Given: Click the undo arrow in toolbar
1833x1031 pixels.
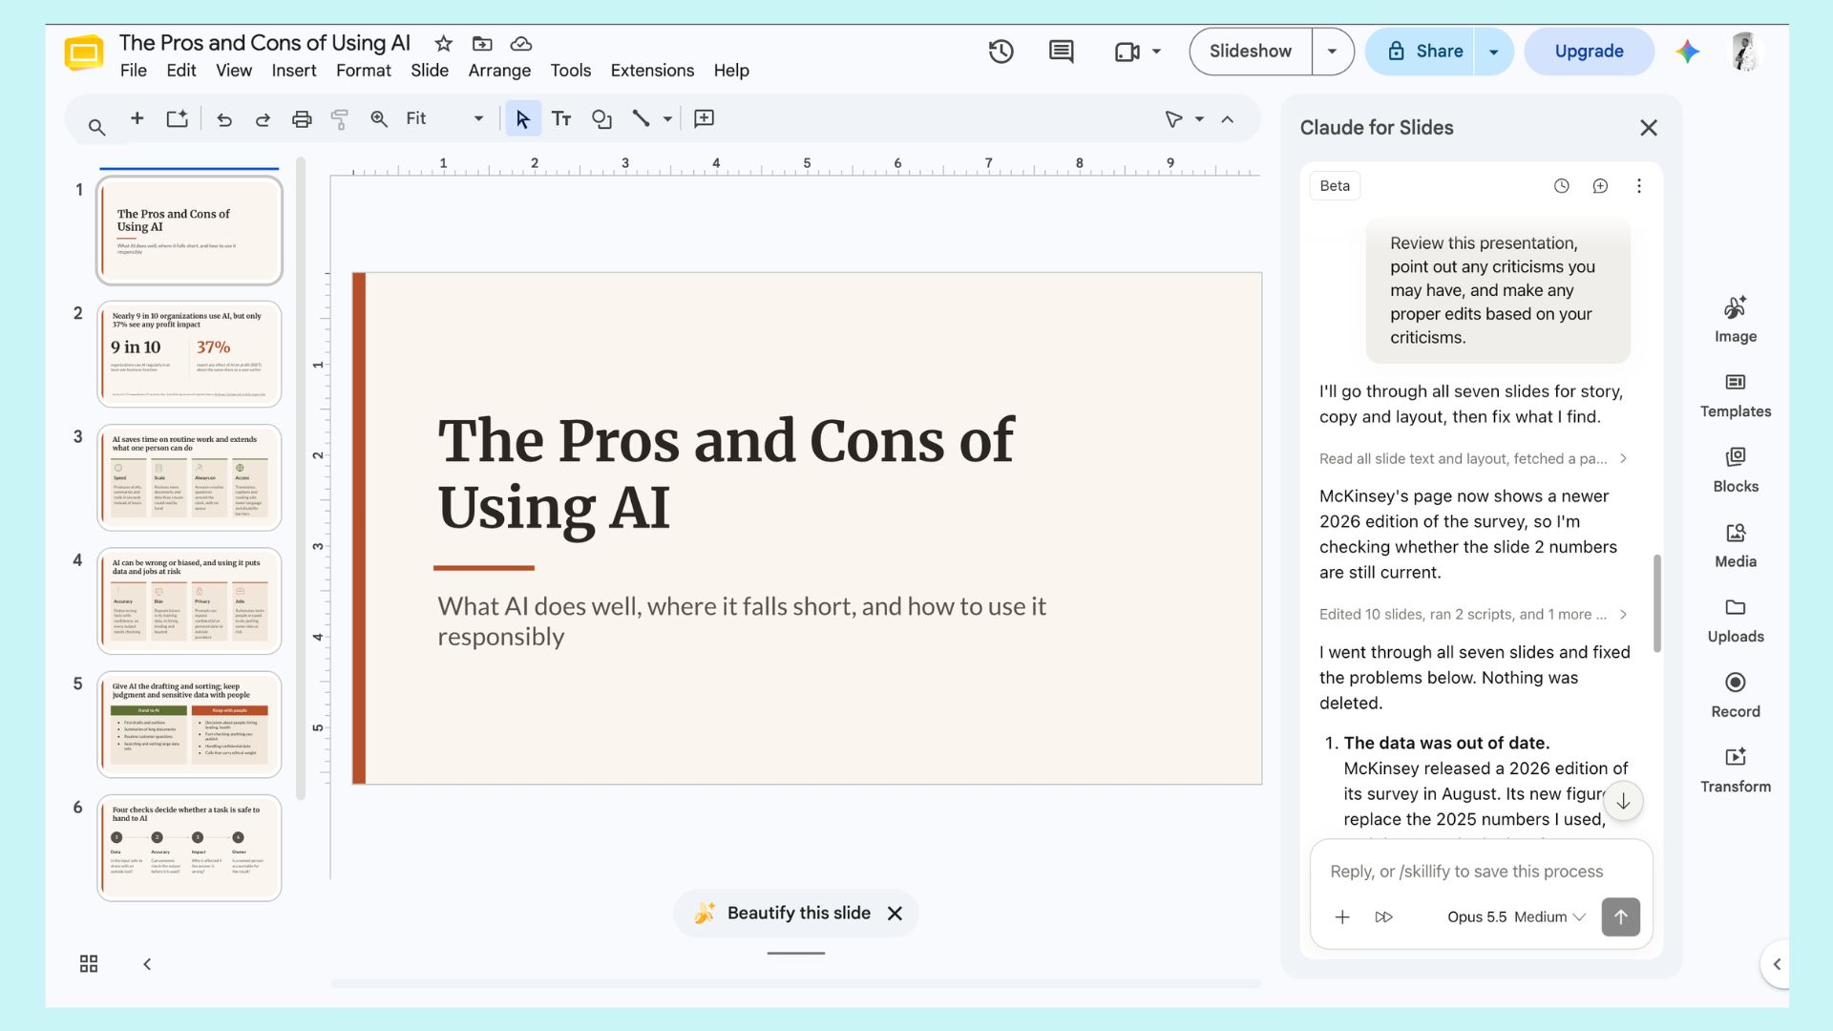Looking at the screenshot, I should pyautogui.click(x=224, y=119).
